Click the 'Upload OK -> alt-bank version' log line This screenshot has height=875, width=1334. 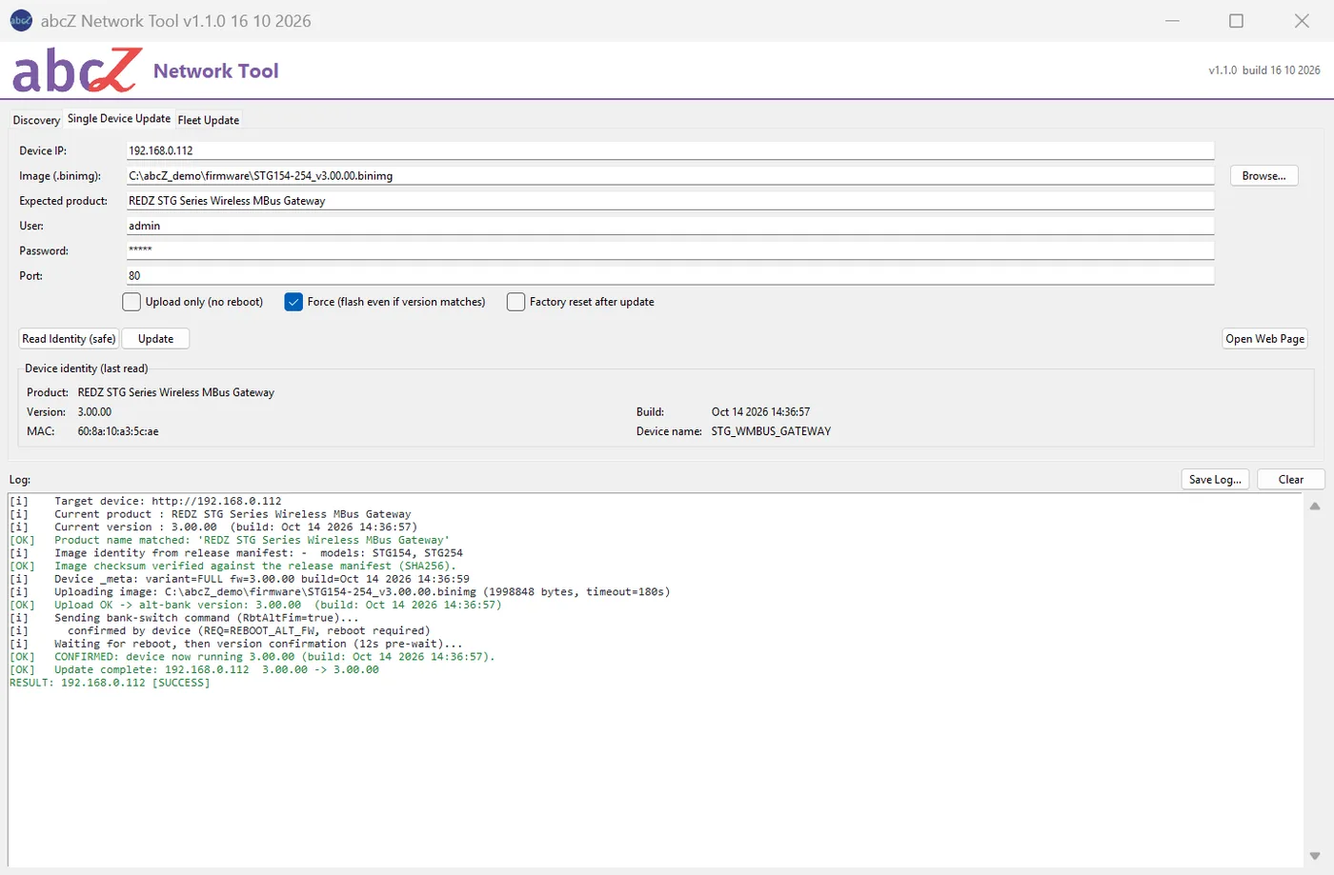click(x=255, y=605)
